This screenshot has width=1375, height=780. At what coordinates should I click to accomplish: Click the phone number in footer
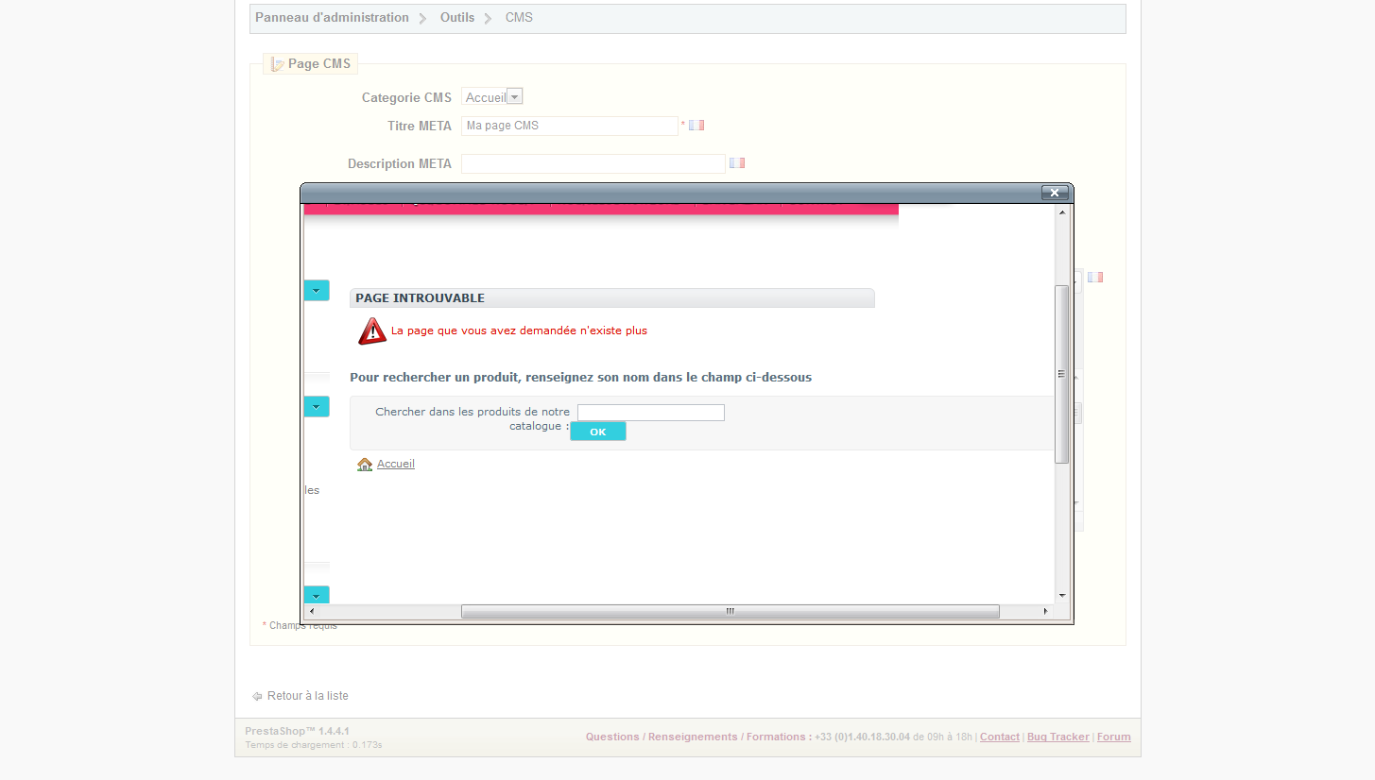coord(862,737)
